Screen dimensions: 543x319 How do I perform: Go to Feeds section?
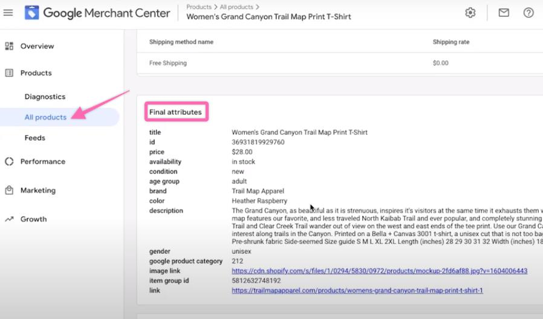pos(34,138)
